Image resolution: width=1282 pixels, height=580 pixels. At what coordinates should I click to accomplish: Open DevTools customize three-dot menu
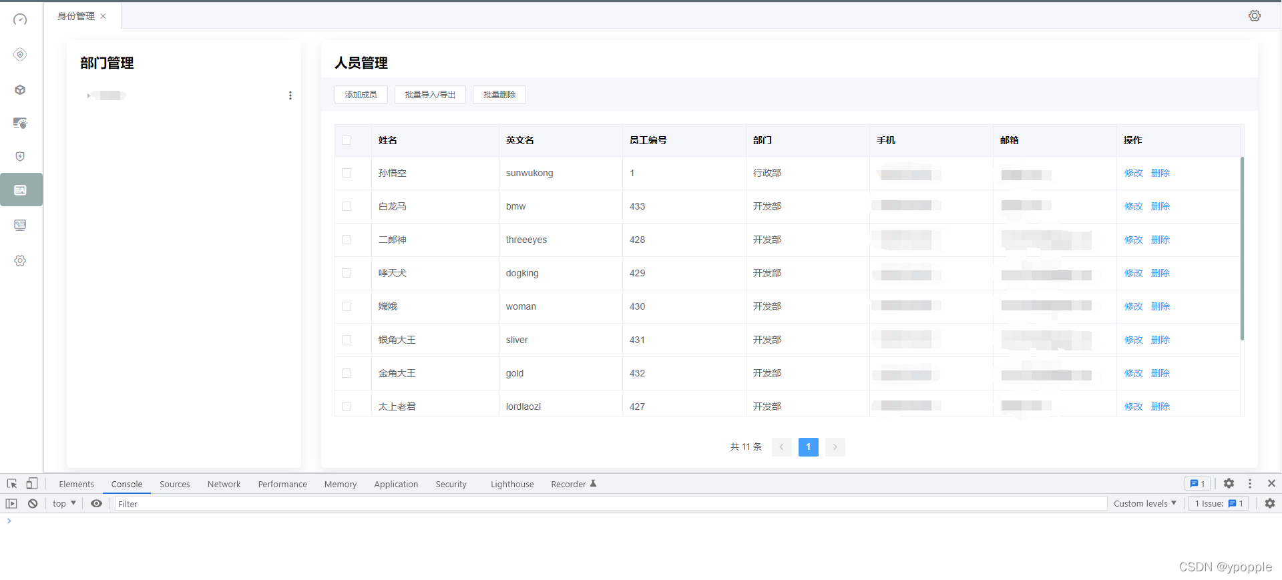1250,484
